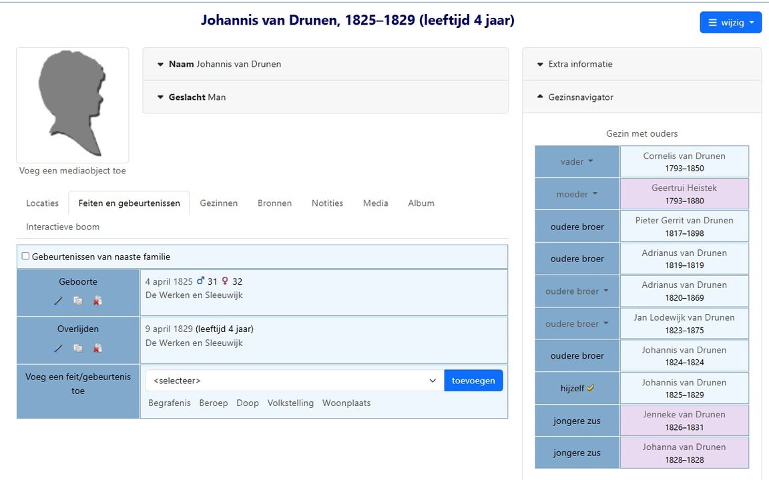Delete the Overlijden event
This screenshot has height=480, width=769.
(x=97, y=349)
